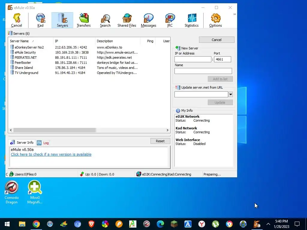The height and width of the screenshot is (230, 307).
Task: Open the Shared Files view
Action: pyautogui.click(x=127, y=20)
